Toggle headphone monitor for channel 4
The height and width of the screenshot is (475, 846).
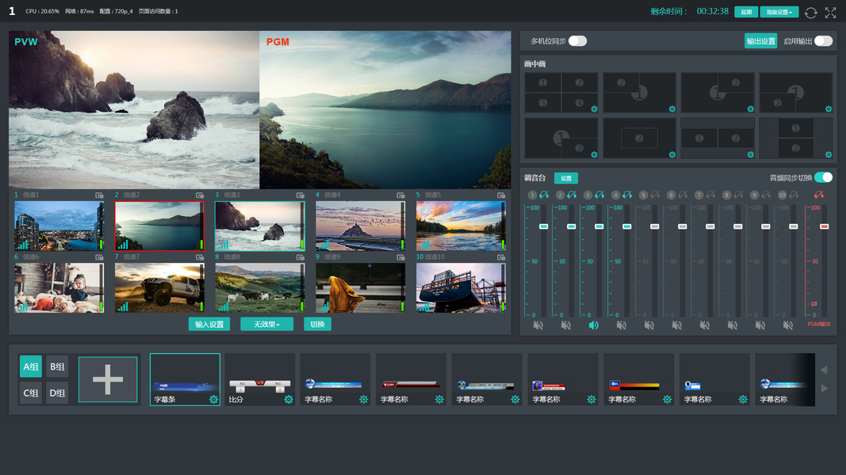[627, 195]
